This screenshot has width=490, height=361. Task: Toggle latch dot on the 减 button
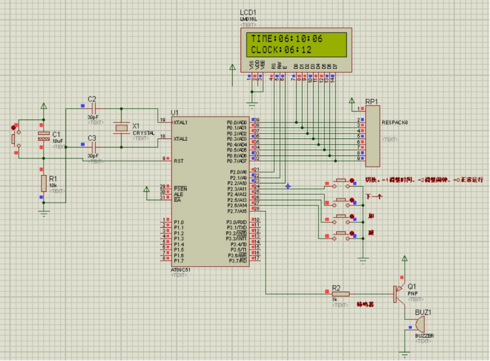[351, 233]
